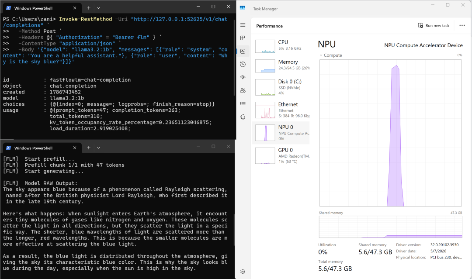The height and width of the screenshot is (279, 472).
Task: Click the Task Manager app icon
Action: 243,8
